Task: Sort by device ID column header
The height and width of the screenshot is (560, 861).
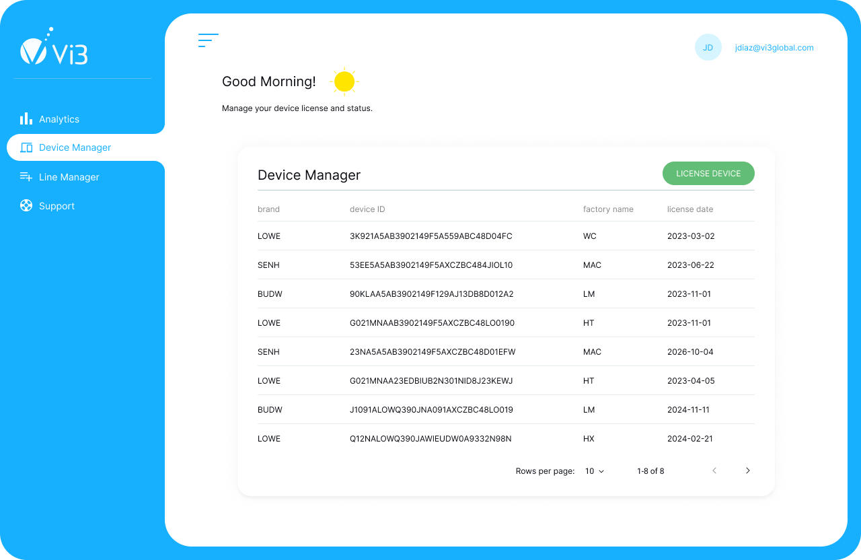Action: click(x=367, y=209)
